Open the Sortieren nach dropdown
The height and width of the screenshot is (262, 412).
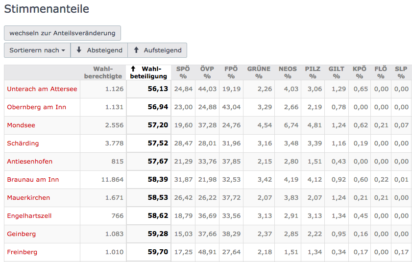37,50
